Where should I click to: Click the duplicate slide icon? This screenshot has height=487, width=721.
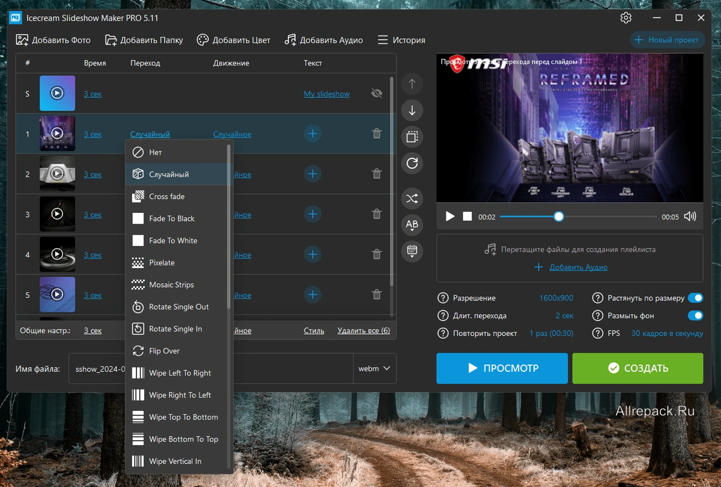pyautogui.click(x=412, y=137)
